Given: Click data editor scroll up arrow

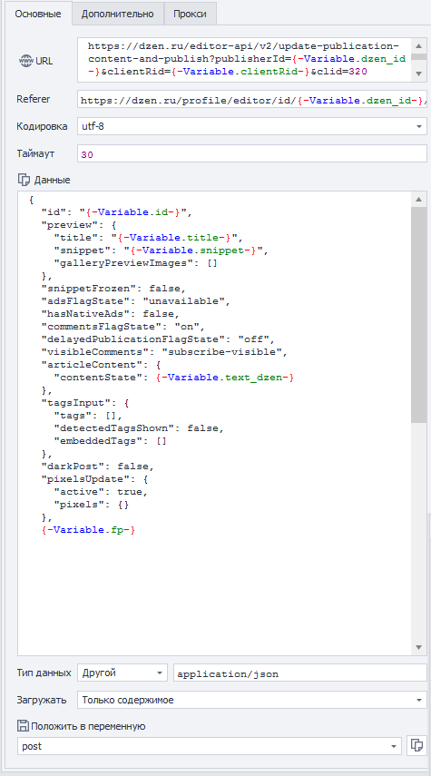Looking at the screenshot, I should (418, 200).
